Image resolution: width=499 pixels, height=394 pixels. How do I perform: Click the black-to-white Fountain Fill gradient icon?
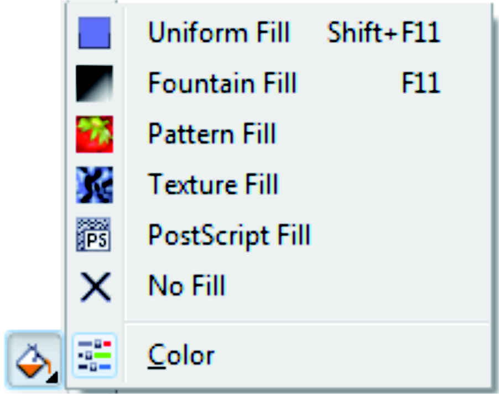95,83
